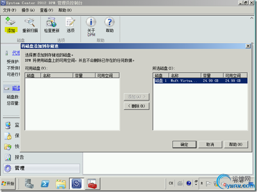
Task: Click the 开始 Start button
Action: (8, 183)
